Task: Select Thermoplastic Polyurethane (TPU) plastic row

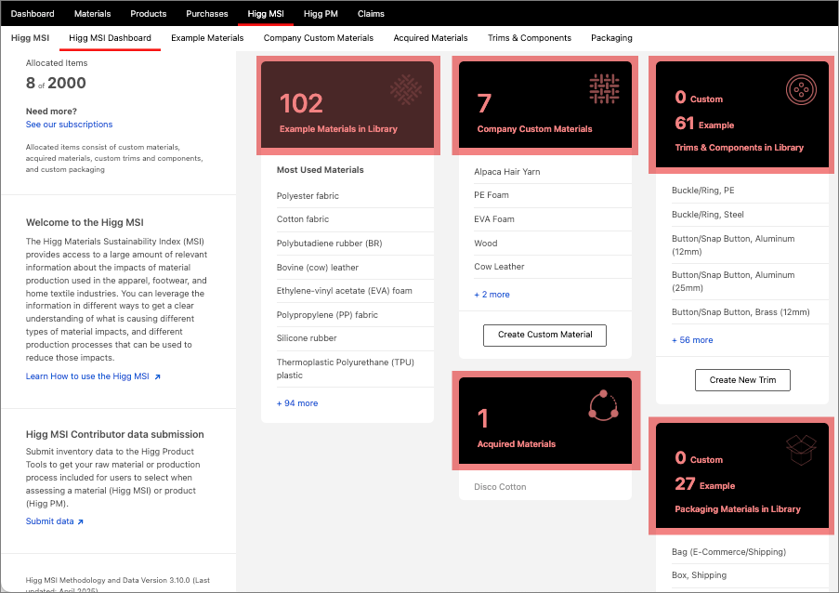Action: 355,369
